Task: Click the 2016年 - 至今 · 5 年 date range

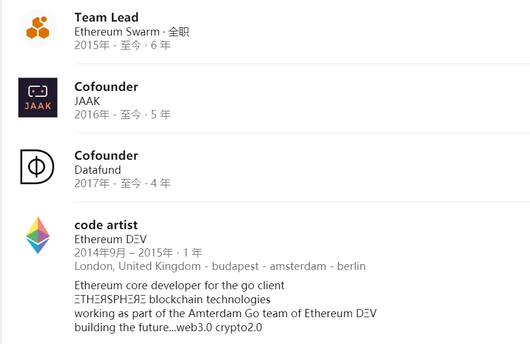Action: [122, 115]
